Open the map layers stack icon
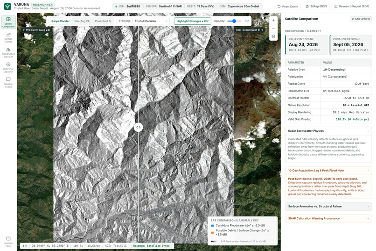 coord(273,36)
